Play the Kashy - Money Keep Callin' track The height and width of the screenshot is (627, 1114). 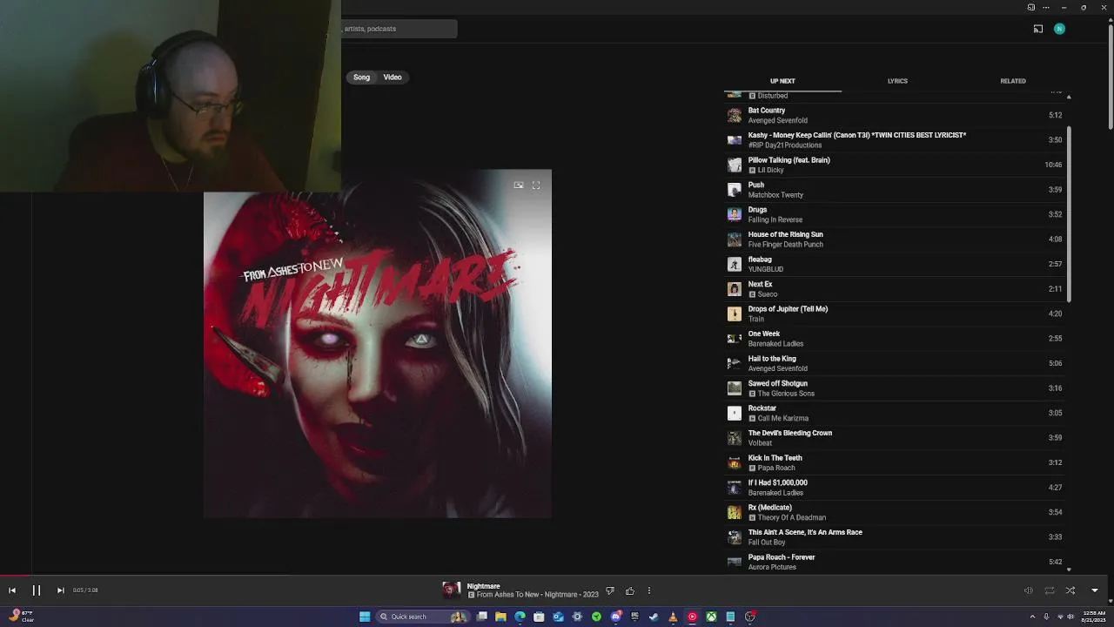click(x=894, y=140)
